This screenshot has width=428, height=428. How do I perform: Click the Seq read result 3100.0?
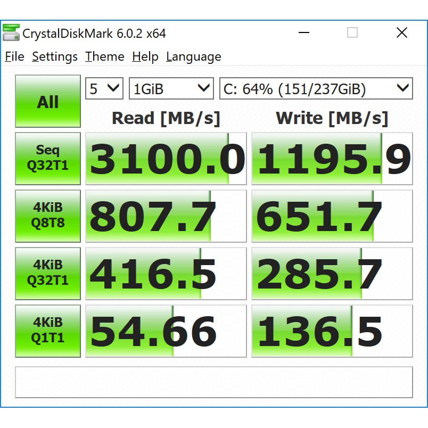[x=166, y=159]
